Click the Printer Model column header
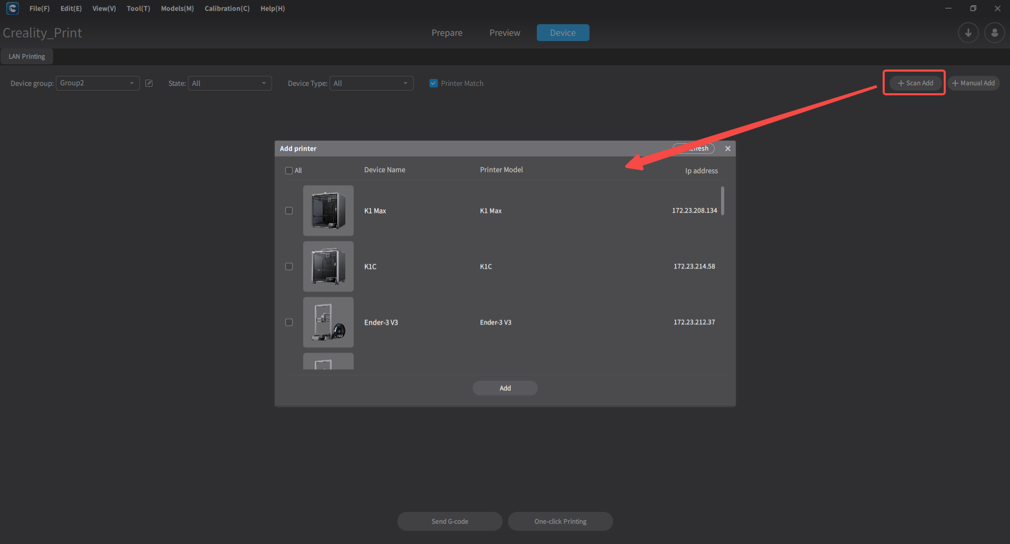The image size is (1010, 544). 502,170
